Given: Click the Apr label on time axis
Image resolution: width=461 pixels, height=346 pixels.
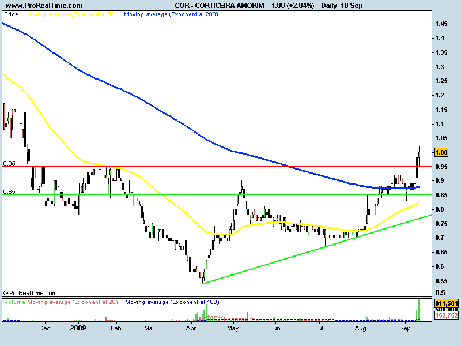Looking at the screenshot, I should pos(191,328).
